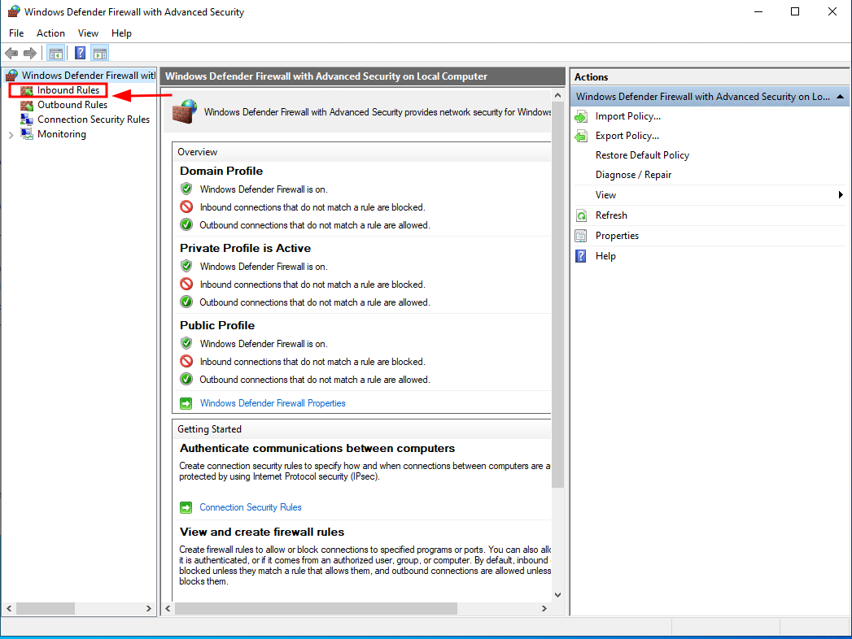This screenshot has width=852, height=639.
Task: Choose Restore Default Policy
Action: point(642,155)
